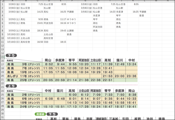175x120 pixels.
Task: Click the 琴平 cell in row 4 column J
Action: click(x=122, y=16)
